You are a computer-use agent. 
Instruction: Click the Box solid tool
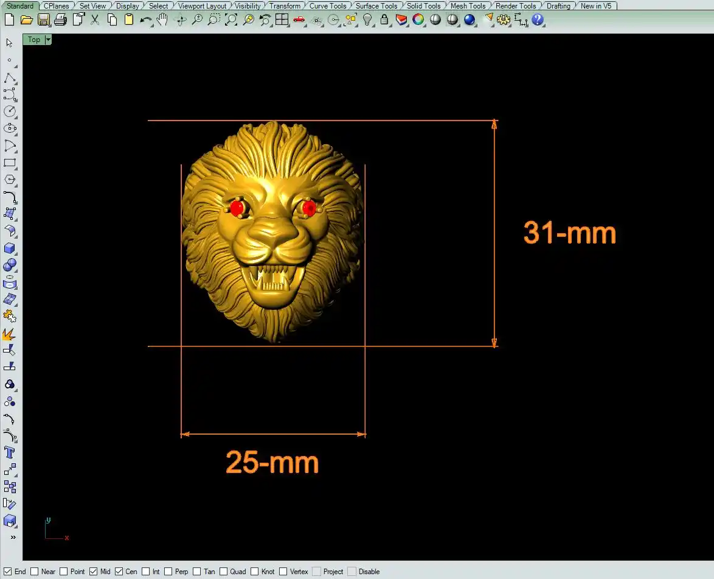click(x=10, y=248)
